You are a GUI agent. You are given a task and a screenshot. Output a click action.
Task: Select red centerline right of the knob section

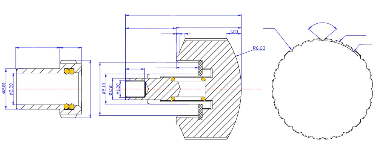tap(252, 89)
